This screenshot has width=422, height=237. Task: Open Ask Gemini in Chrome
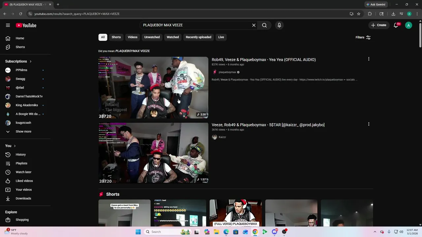point(376,4)
